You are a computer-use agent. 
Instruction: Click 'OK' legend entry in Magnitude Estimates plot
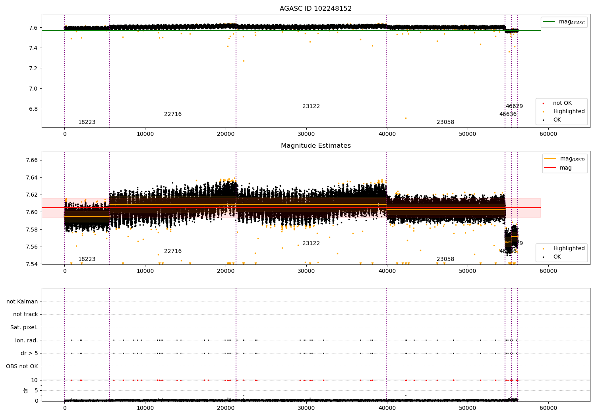(x=552, y=257)
